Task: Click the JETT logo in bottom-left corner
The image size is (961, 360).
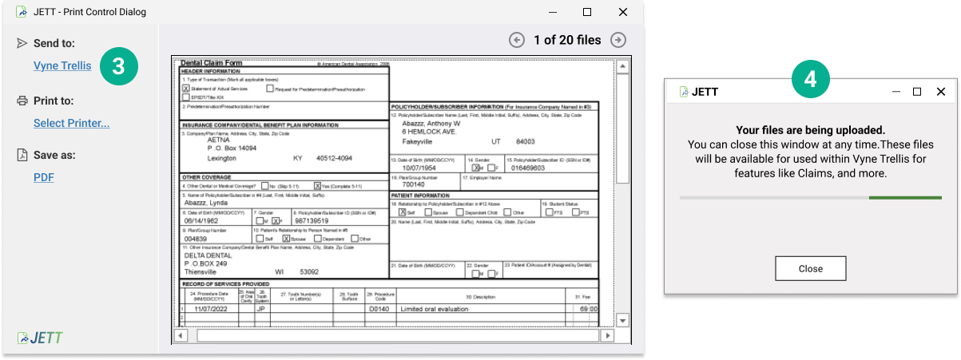Action: (x=39, y=338)
